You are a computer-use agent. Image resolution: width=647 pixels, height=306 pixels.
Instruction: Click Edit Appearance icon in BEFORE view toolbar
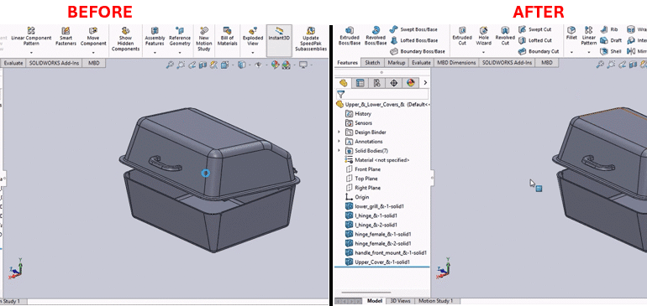click(275, 65)
